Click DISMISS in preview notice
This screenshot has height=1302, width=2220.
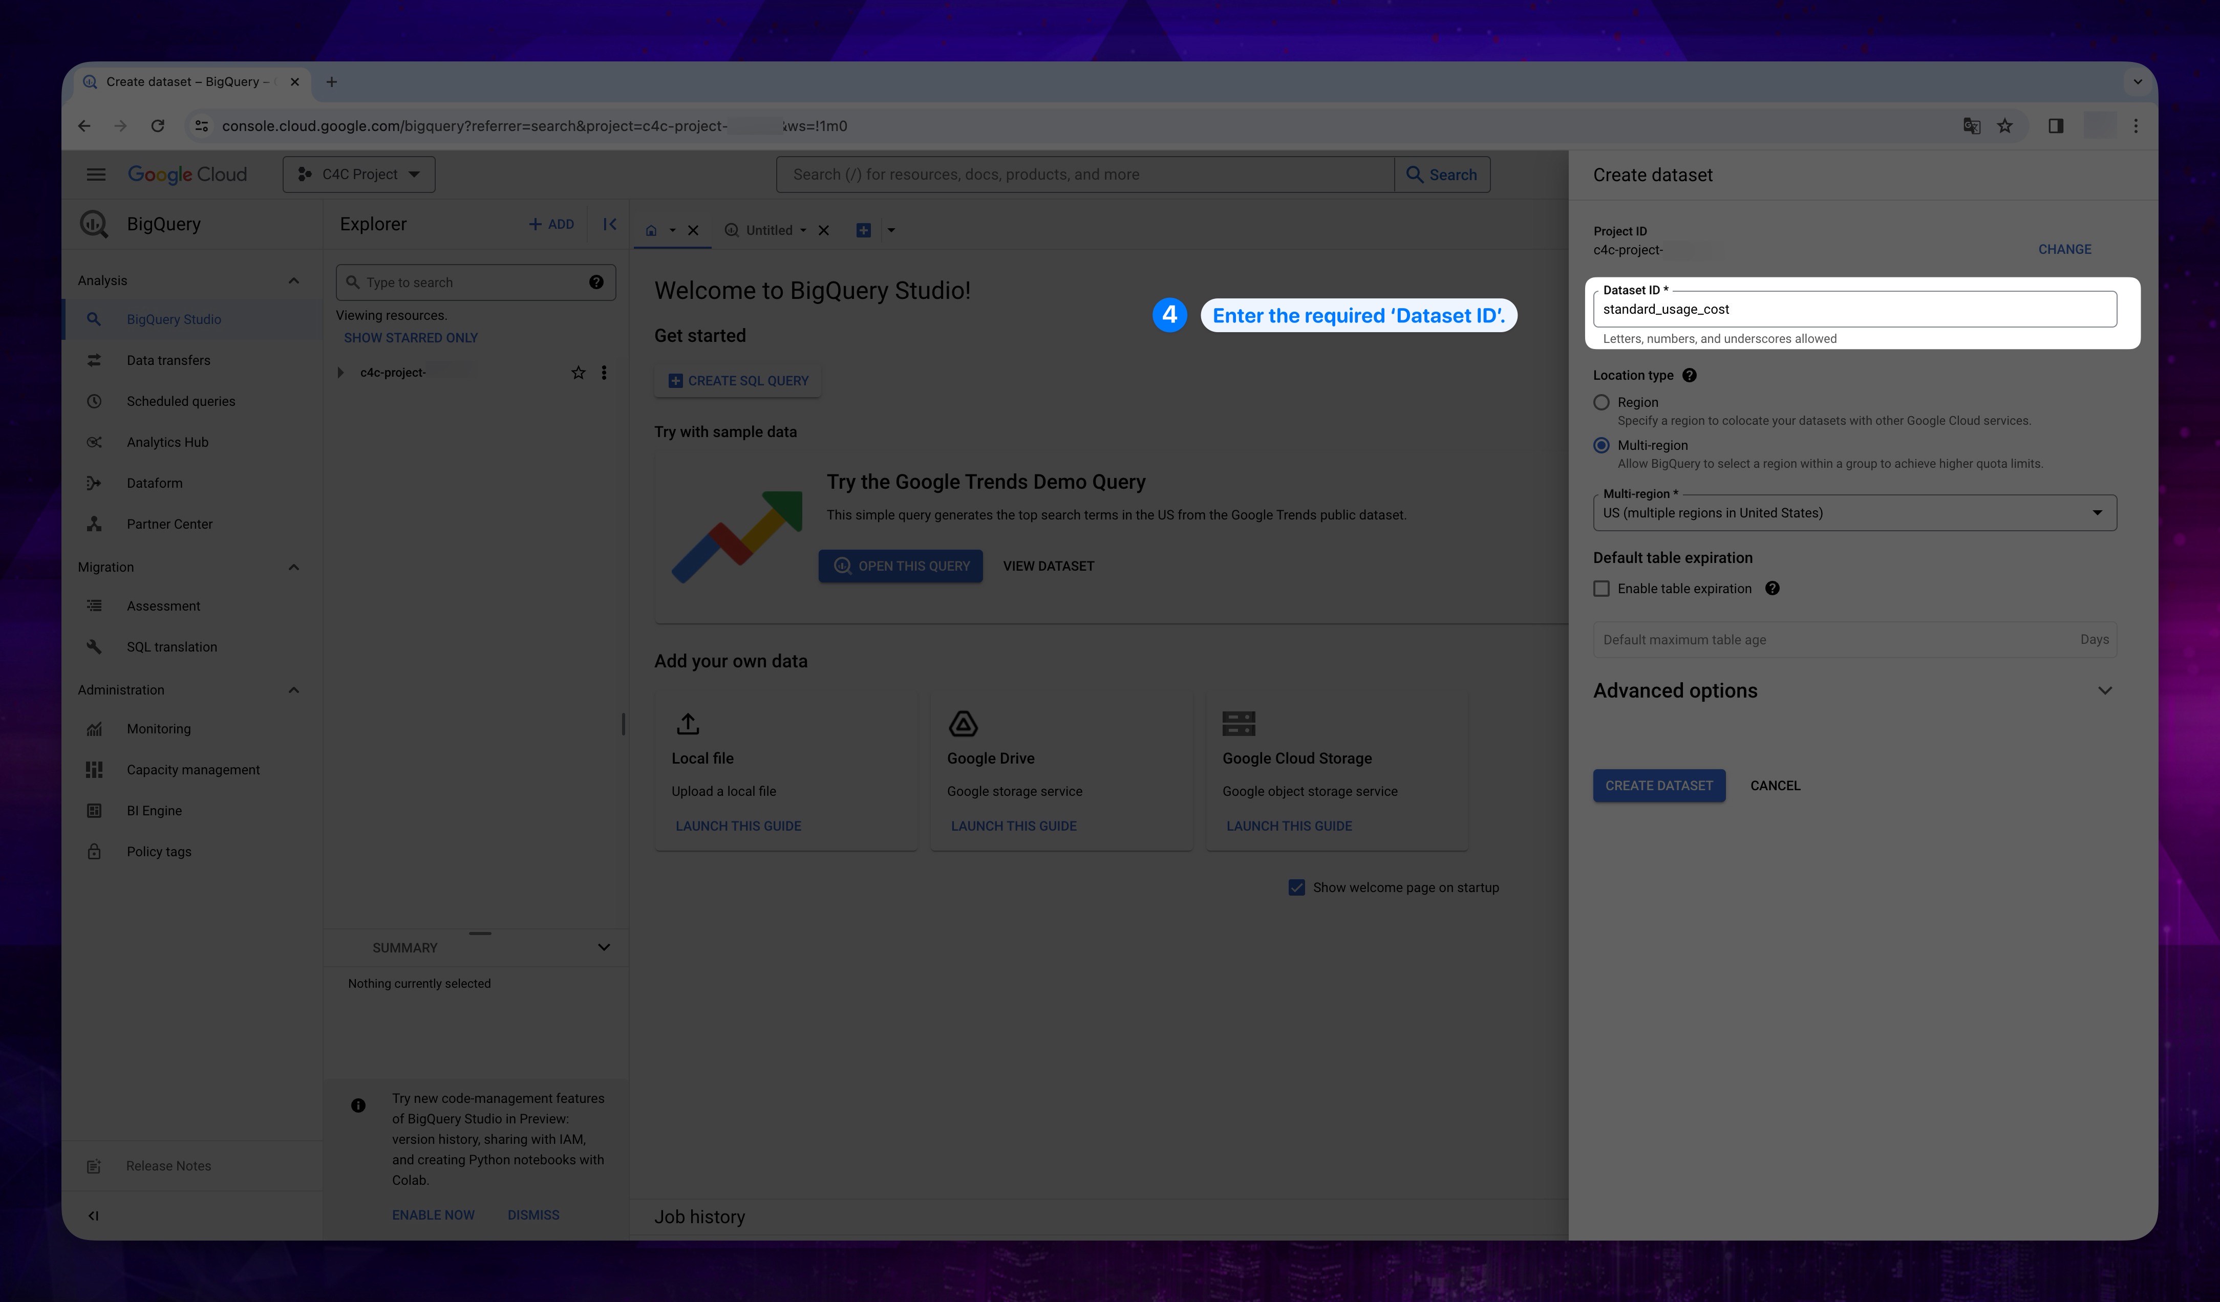point(533,1215)
